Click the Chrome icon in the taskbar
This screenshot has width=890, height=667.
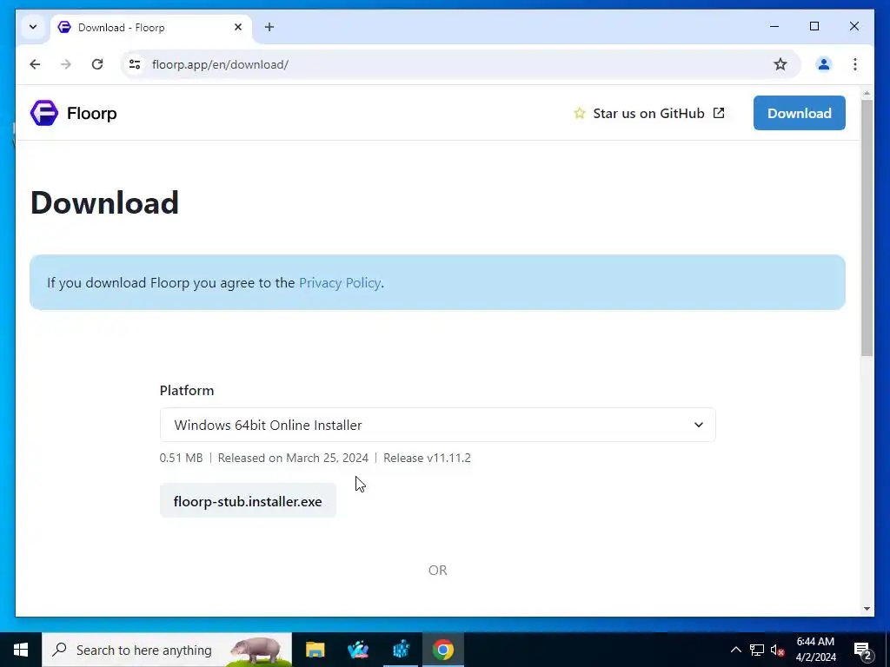click(442, 650)
